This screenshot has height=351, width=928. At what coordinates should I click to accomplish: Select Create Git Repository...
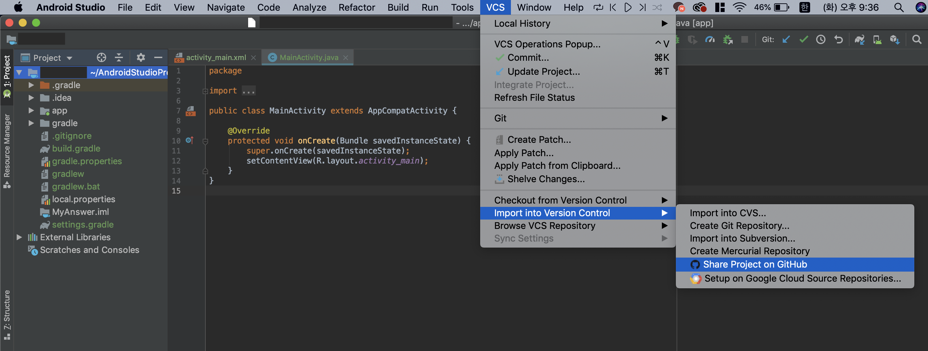coord(795,226)
